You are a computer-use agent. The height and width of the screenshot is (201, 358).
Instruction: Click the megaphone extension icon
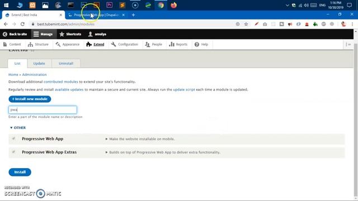coord(290,24)
